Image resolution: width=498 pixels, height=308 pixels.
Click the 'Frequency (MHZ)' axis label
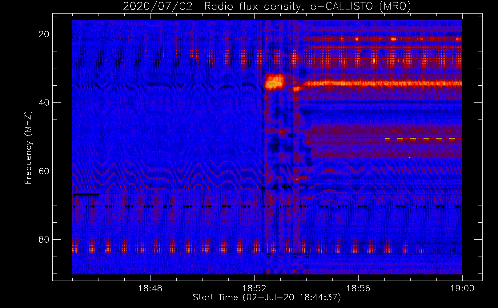[28, 148]
